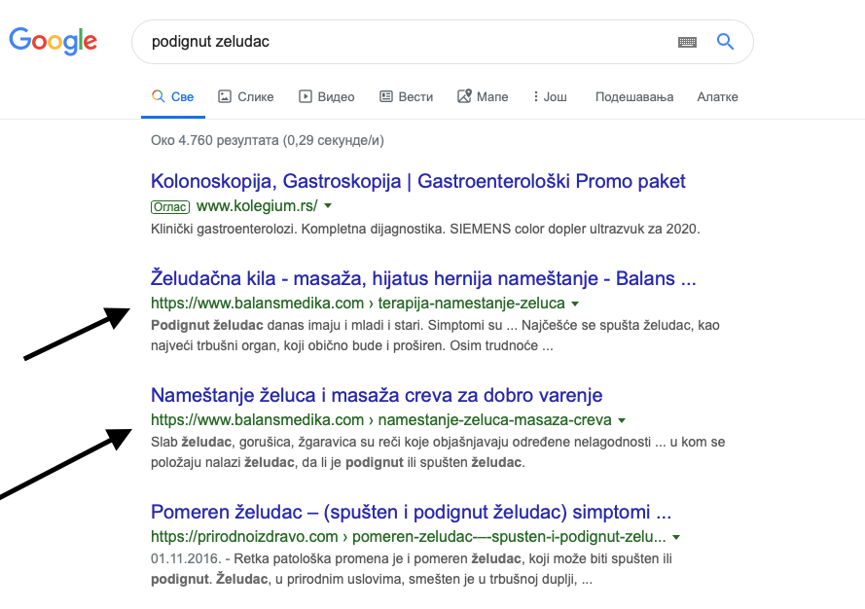Click the Видео video tab icon
The width and height of the screenshot is (865, 609).
point(306,96)
